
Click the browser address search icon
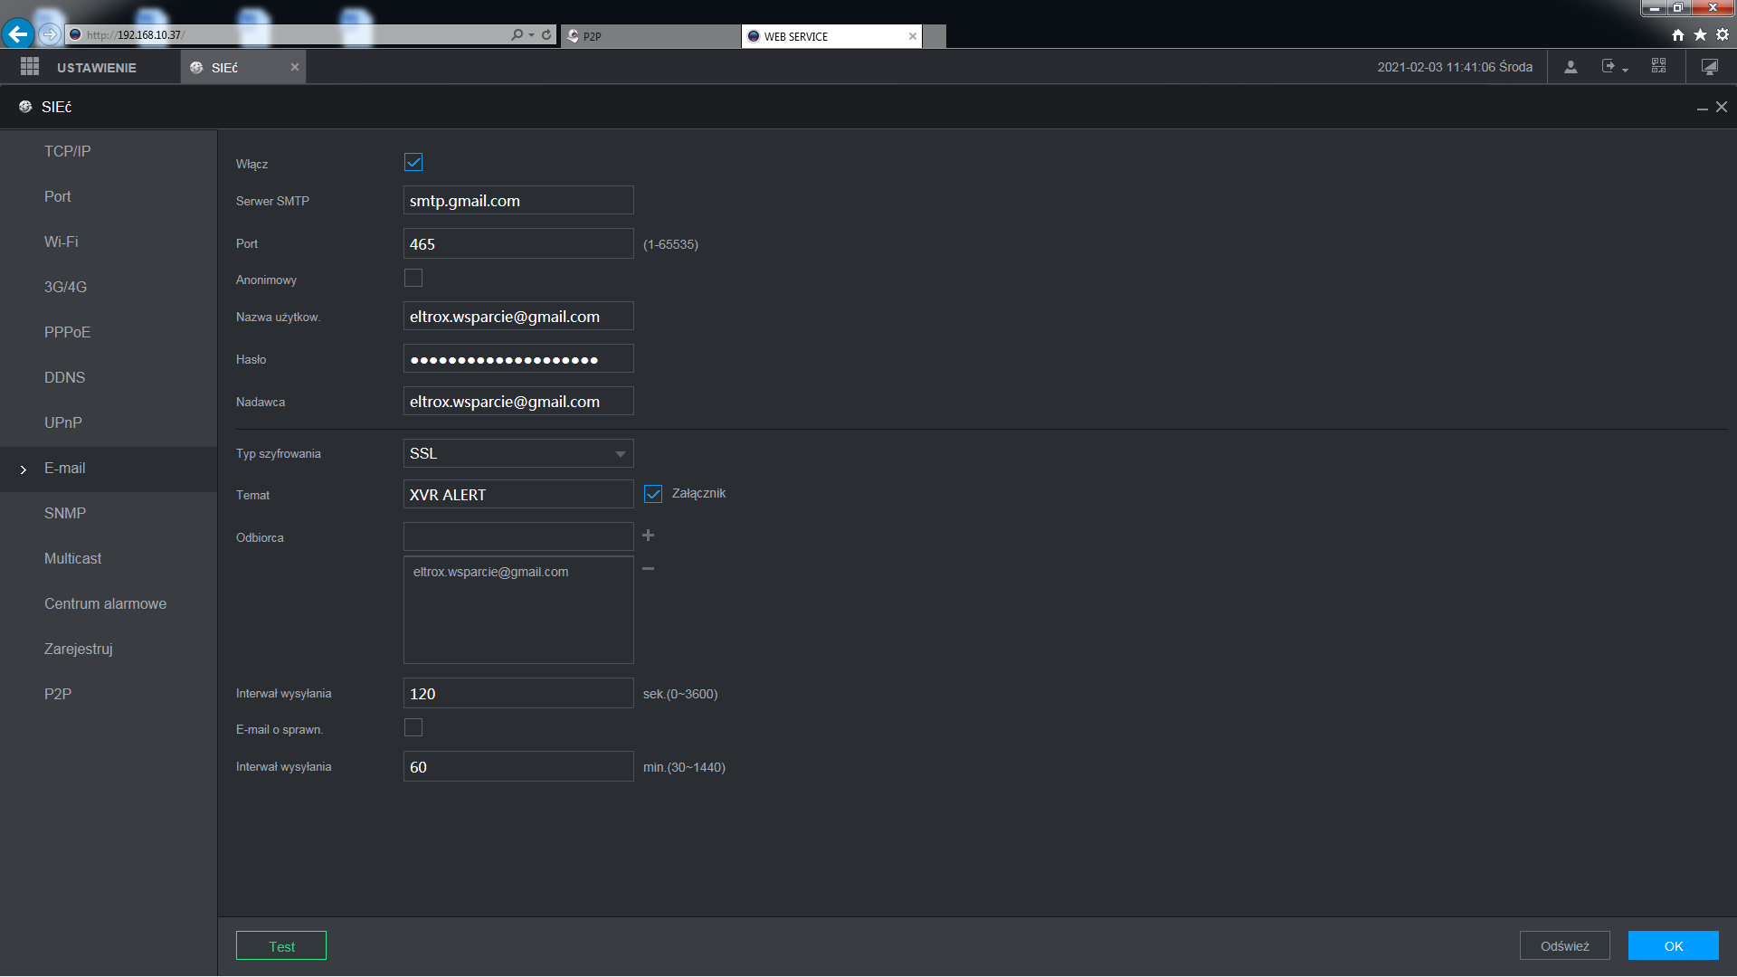coord(517,34)
